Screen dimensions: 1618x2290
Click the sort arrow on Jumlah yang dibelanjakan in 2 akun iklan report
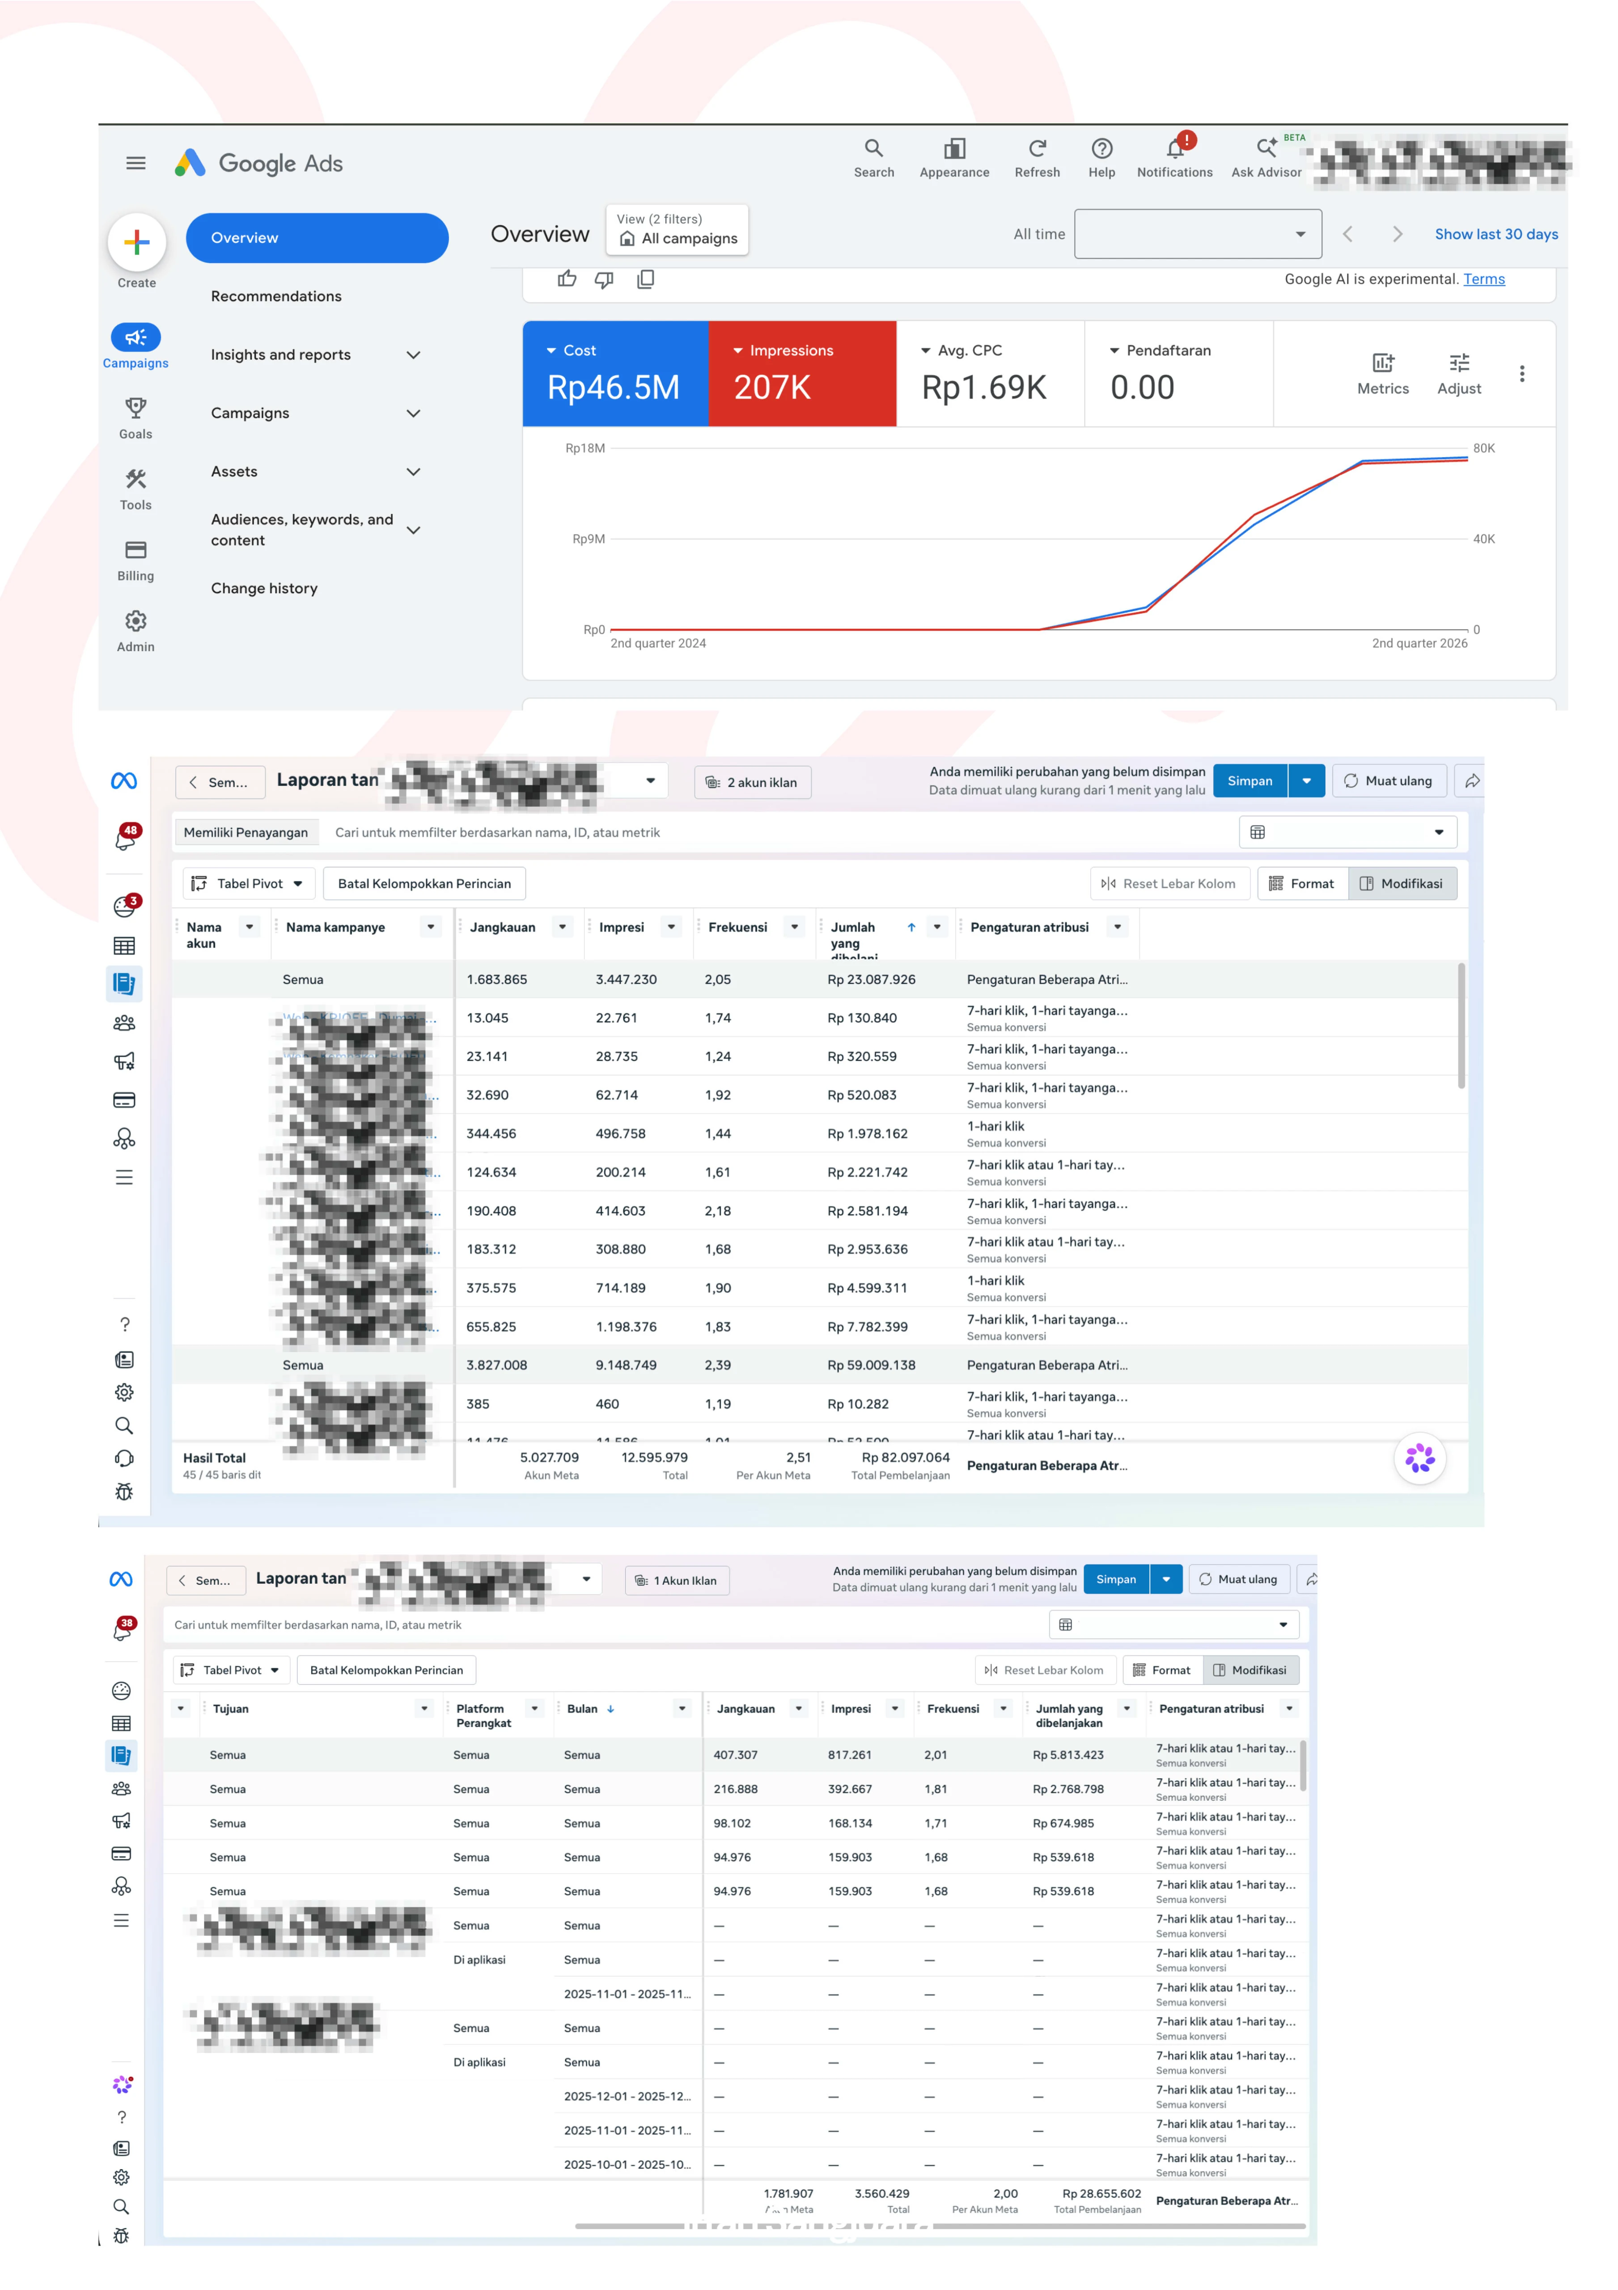point(911,928)
